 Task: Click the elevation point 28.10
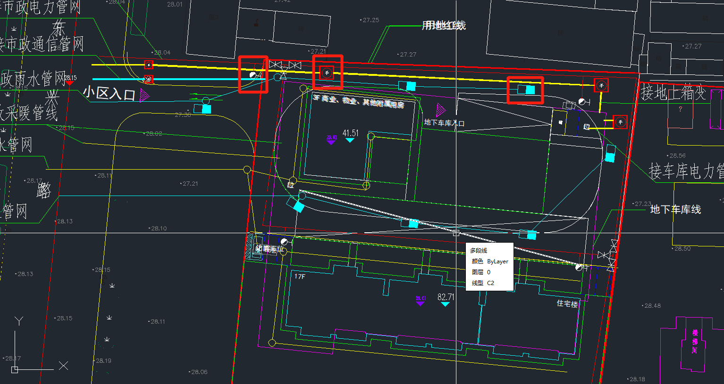[158, 229]
